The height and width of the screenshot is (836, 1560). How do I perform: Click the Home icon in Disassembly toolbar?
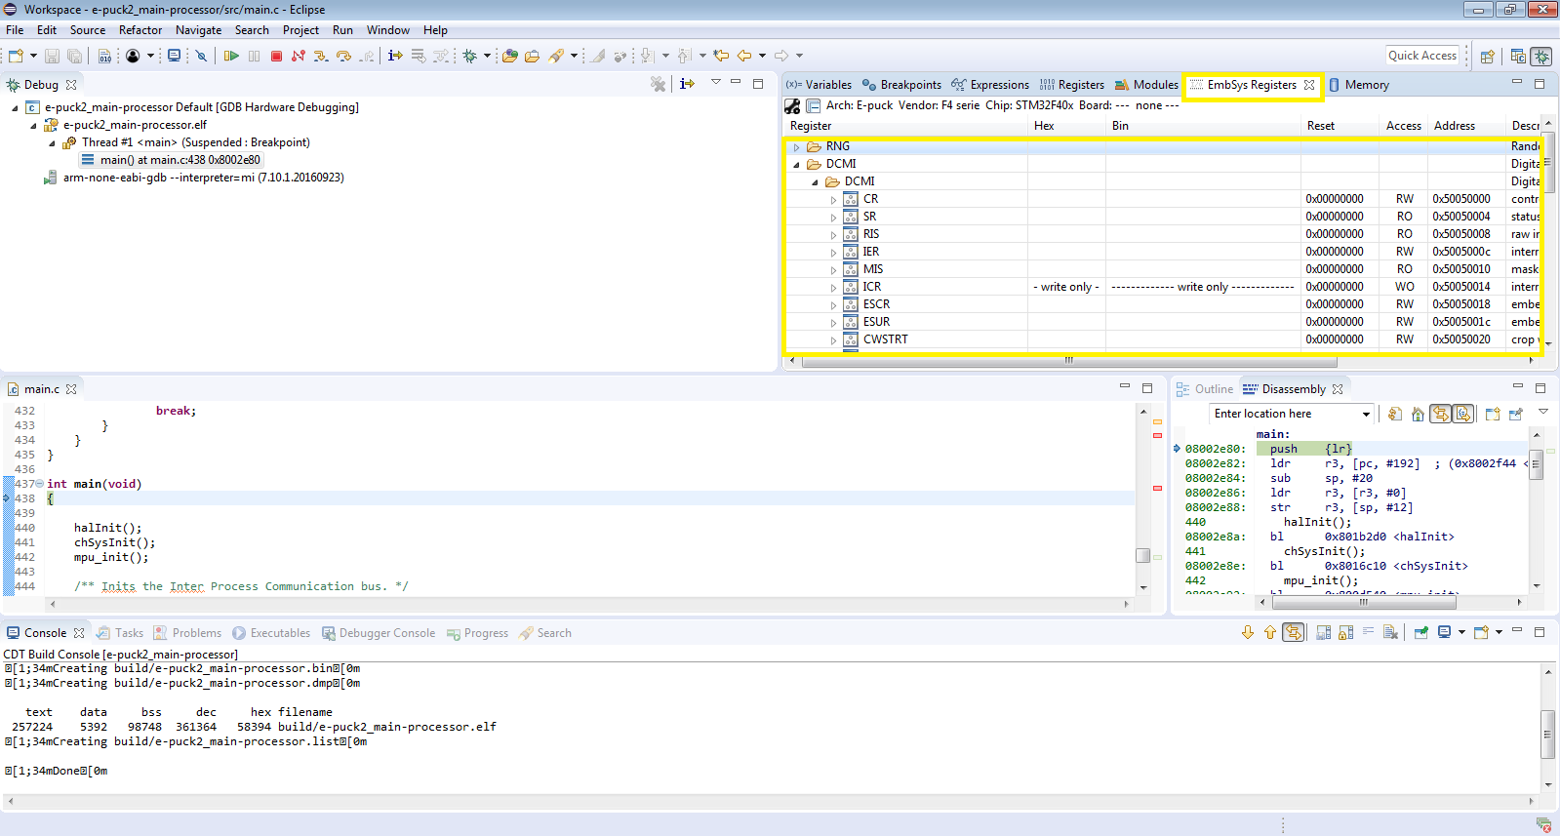[1418, 414]
